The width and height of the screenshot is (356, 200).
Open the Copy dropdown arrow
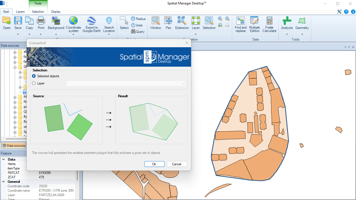(29, 34)
